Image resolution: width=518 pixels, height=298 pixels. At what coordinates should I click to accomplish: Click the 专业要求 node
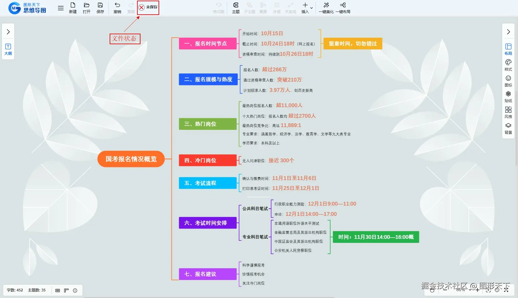click(x=297, y=134)
